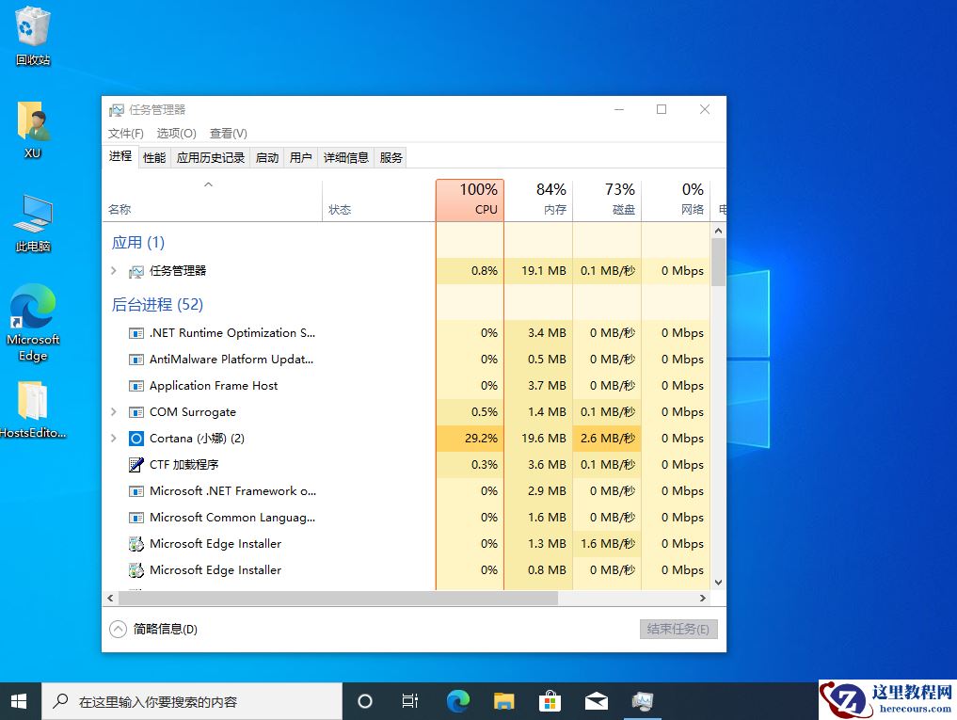Click the 结束任务(E) button

coord(678,628)
